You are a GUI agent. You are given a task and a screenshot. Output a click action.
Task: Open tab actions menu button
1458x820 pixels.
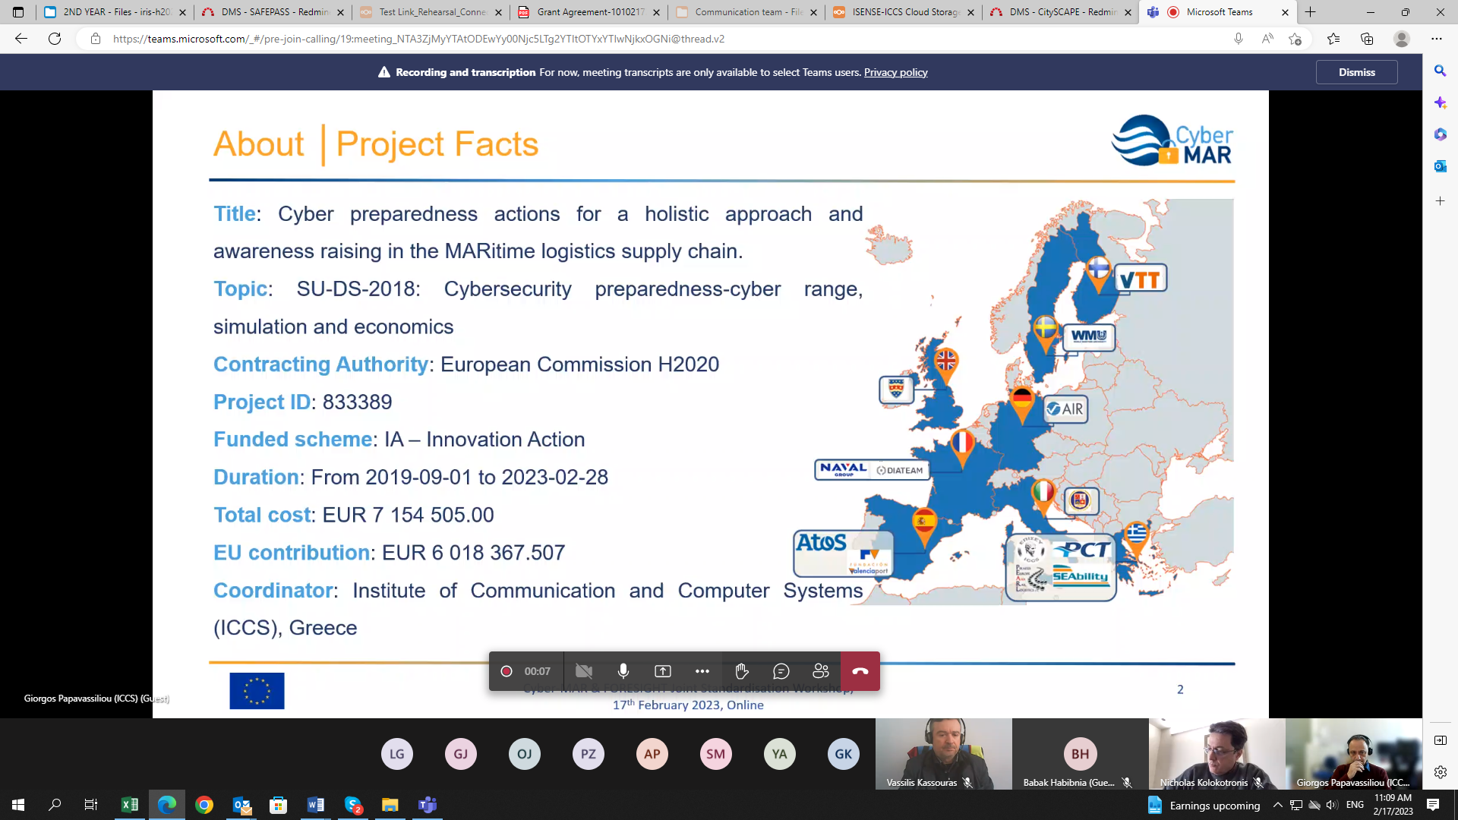point(18,12)
